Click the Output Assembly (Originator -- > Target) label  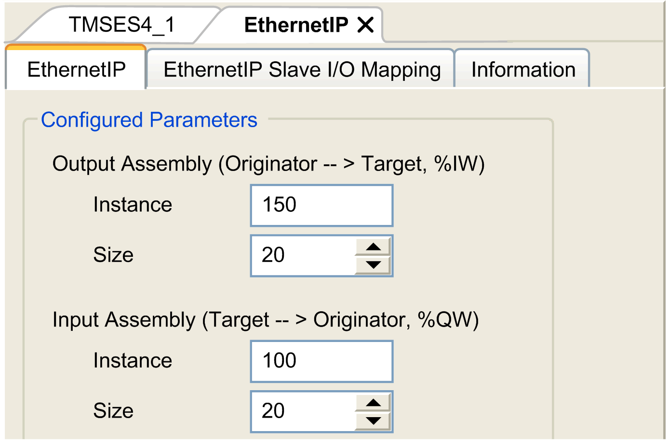[268, 164]
